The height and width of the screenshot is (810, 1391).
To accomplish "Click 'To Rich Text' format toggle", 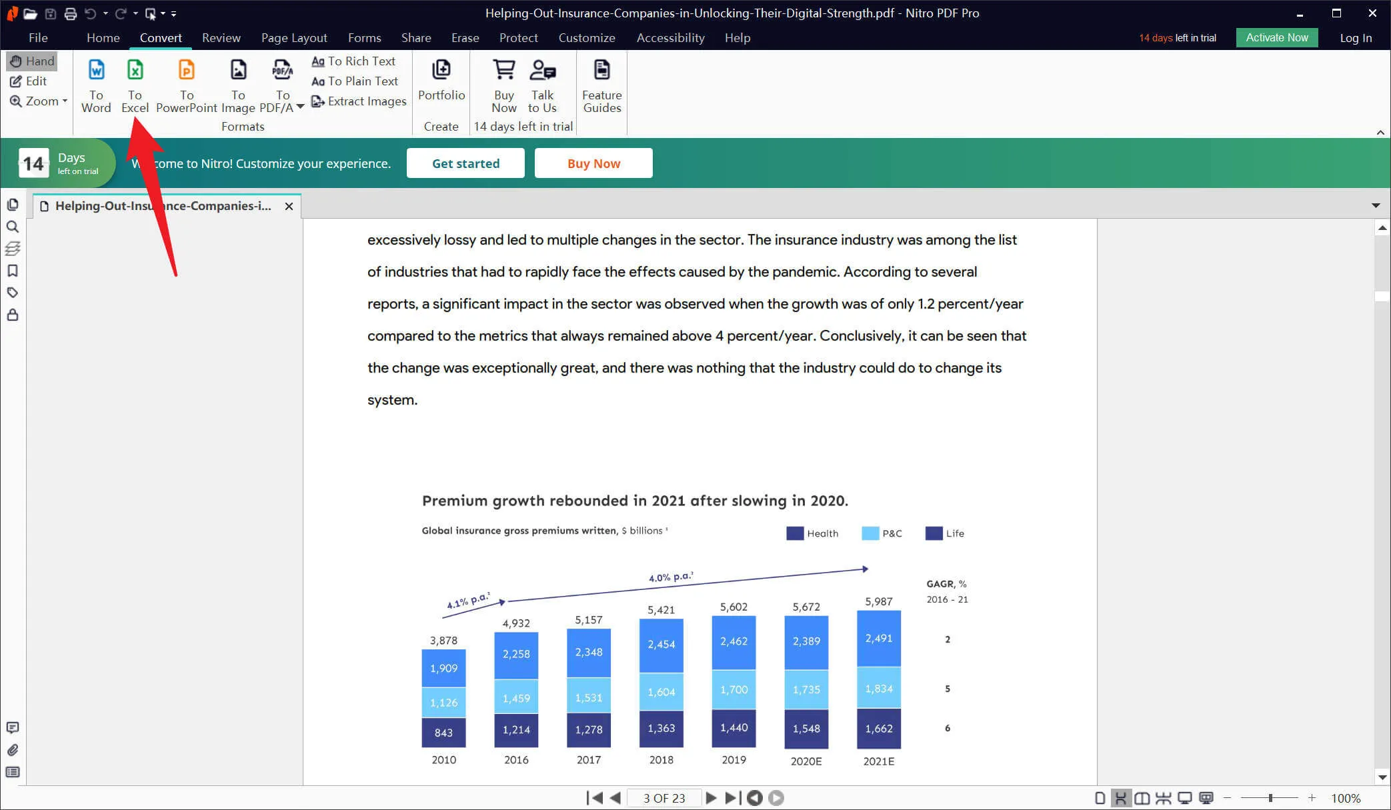I will (x=352, y=61).
